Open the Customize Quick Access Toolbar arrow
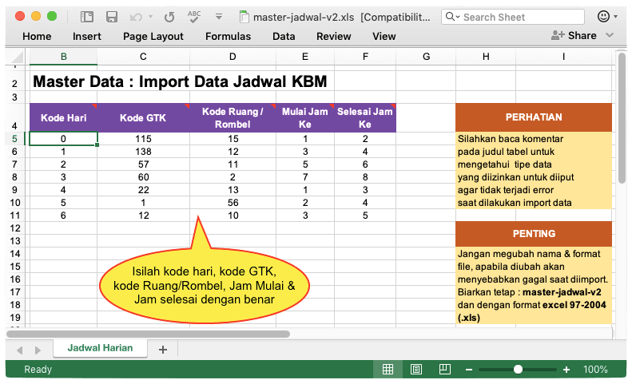 click(x=219, y=17)
